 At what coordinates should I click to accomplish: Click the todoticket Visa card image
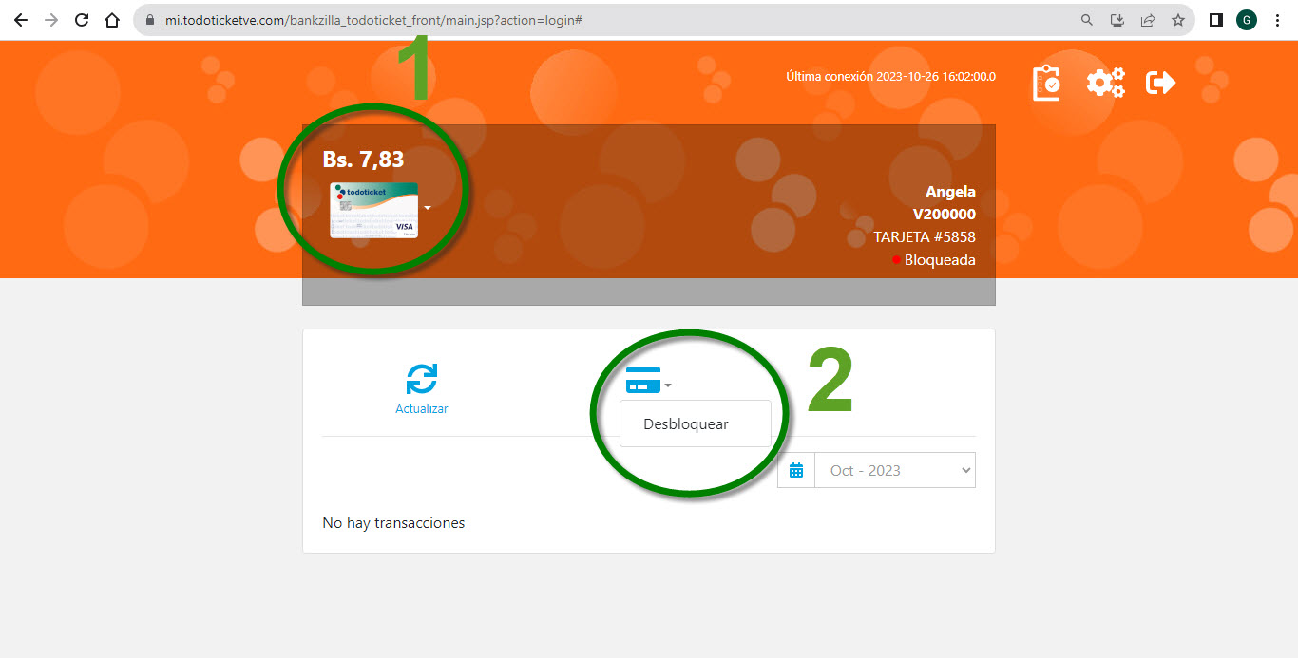373,210
